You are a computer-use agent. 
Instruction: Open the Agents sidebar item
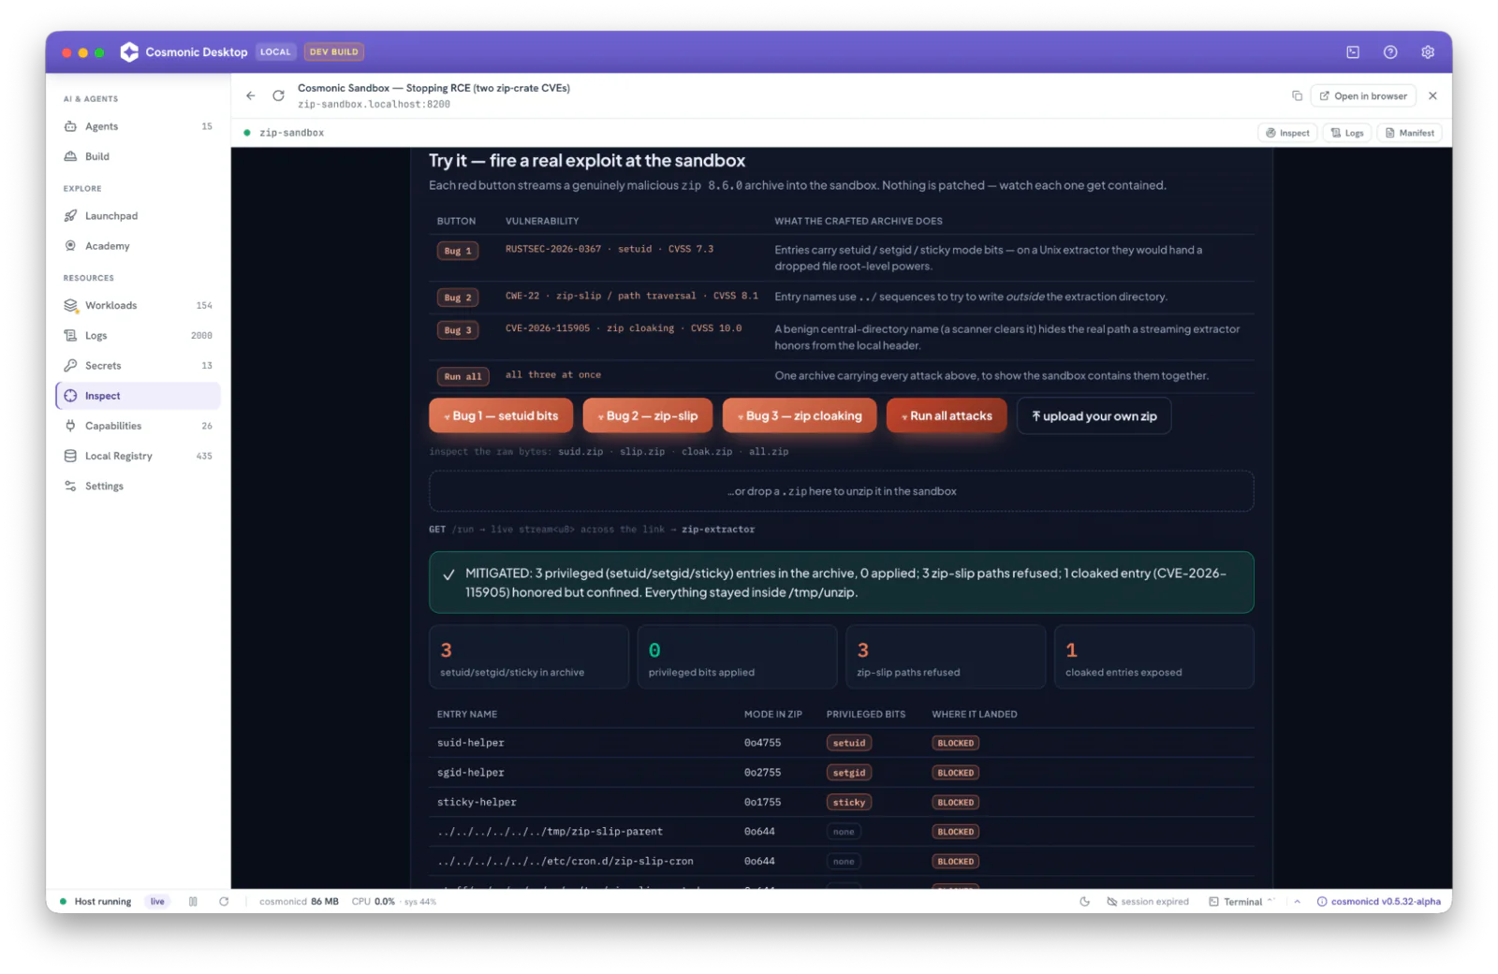(x=138, y=126)
